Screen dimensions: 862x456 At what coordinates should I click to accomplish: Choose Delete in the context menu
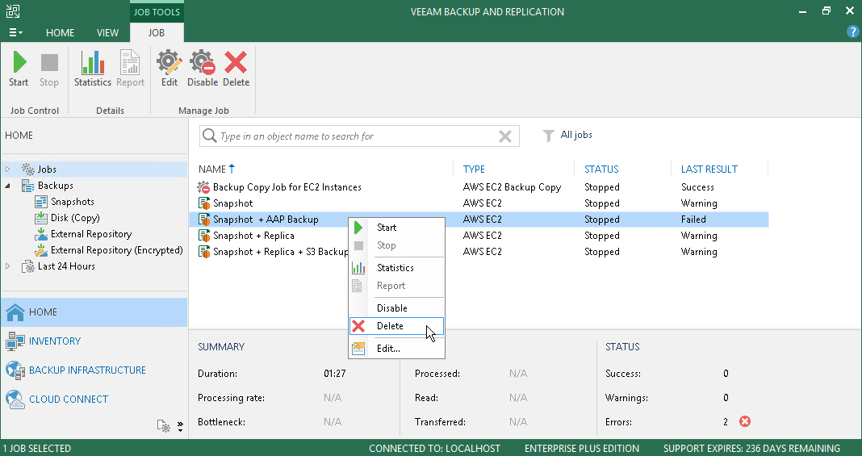point(396,326)
